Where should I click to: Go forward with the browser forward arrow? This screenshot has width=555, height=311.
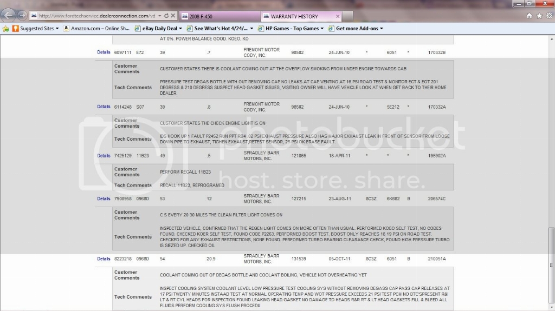(22, 15)
